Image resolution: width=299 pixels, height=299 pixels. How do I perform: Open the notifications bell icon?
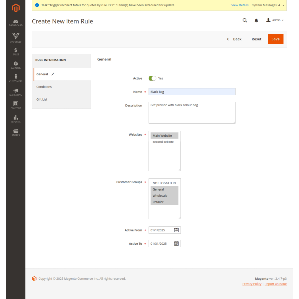click(256, 21)
